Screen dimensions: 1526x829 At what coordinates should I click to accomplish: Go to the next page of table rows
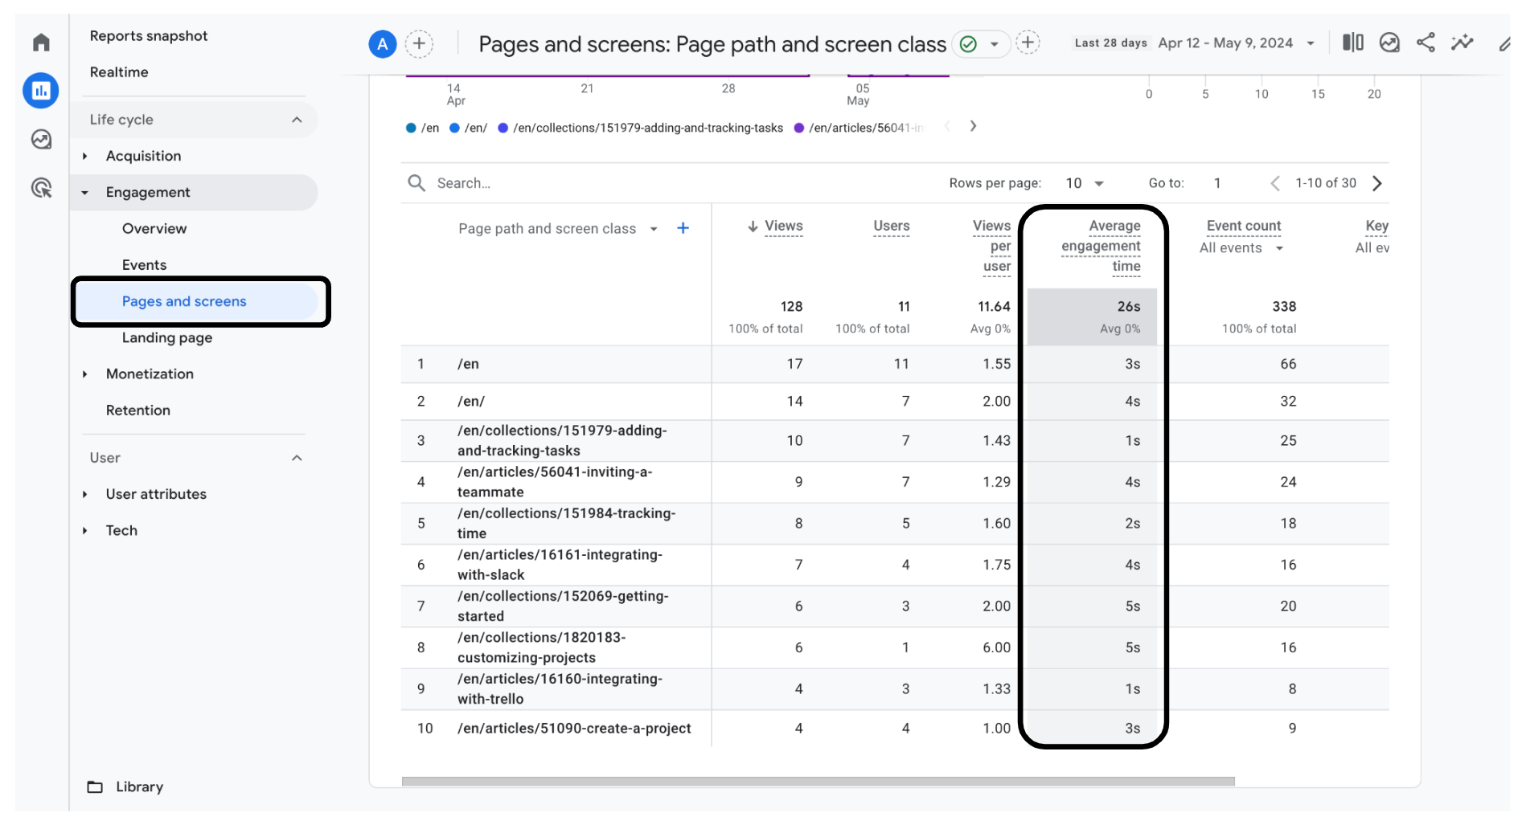(1377, 183)
